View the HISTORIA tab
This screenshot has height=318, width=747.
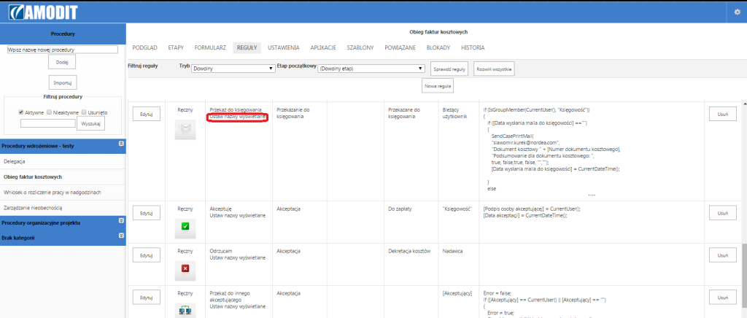(473, 47)
